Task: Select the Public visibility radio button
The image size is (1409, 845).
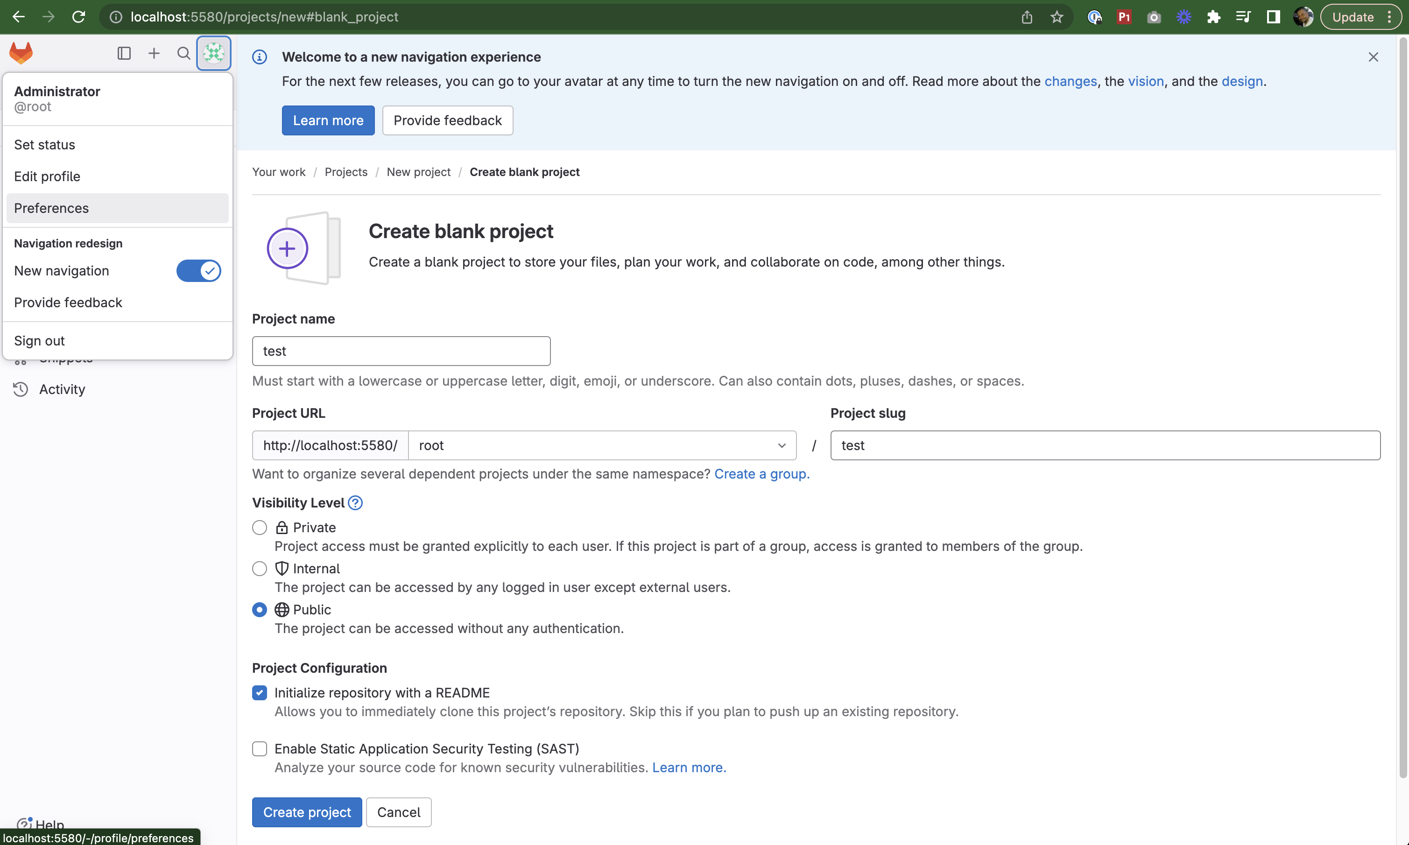Action: 260,610
